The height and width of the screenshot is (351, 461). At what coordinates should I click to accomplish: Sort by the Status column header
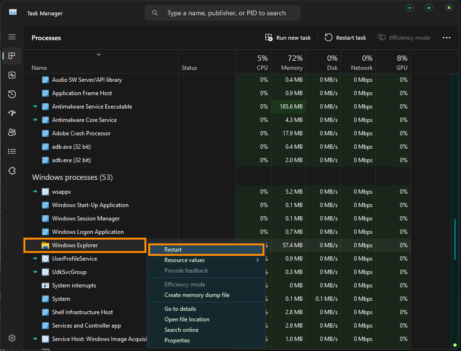pyautogui.click(x=207, y=62)
